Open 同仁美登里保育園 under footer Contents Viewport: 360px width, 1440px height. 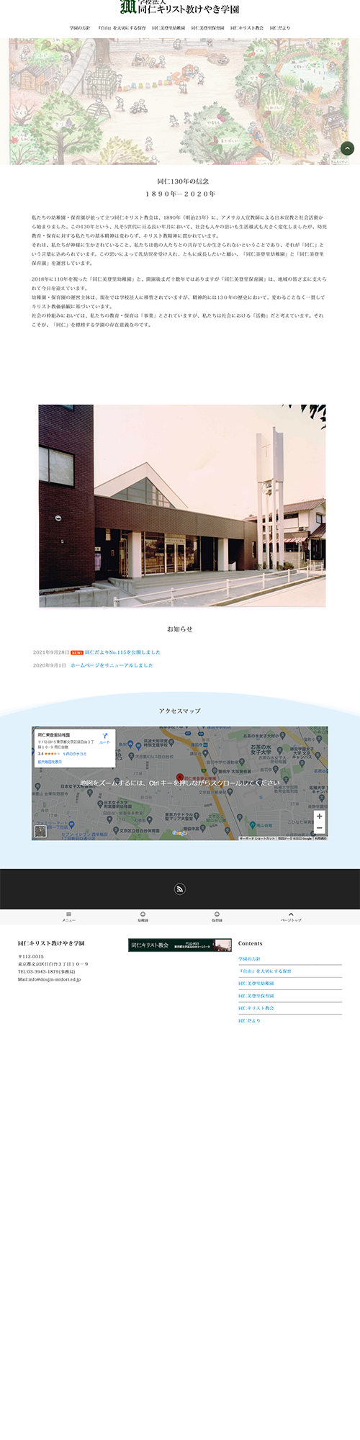256,996
